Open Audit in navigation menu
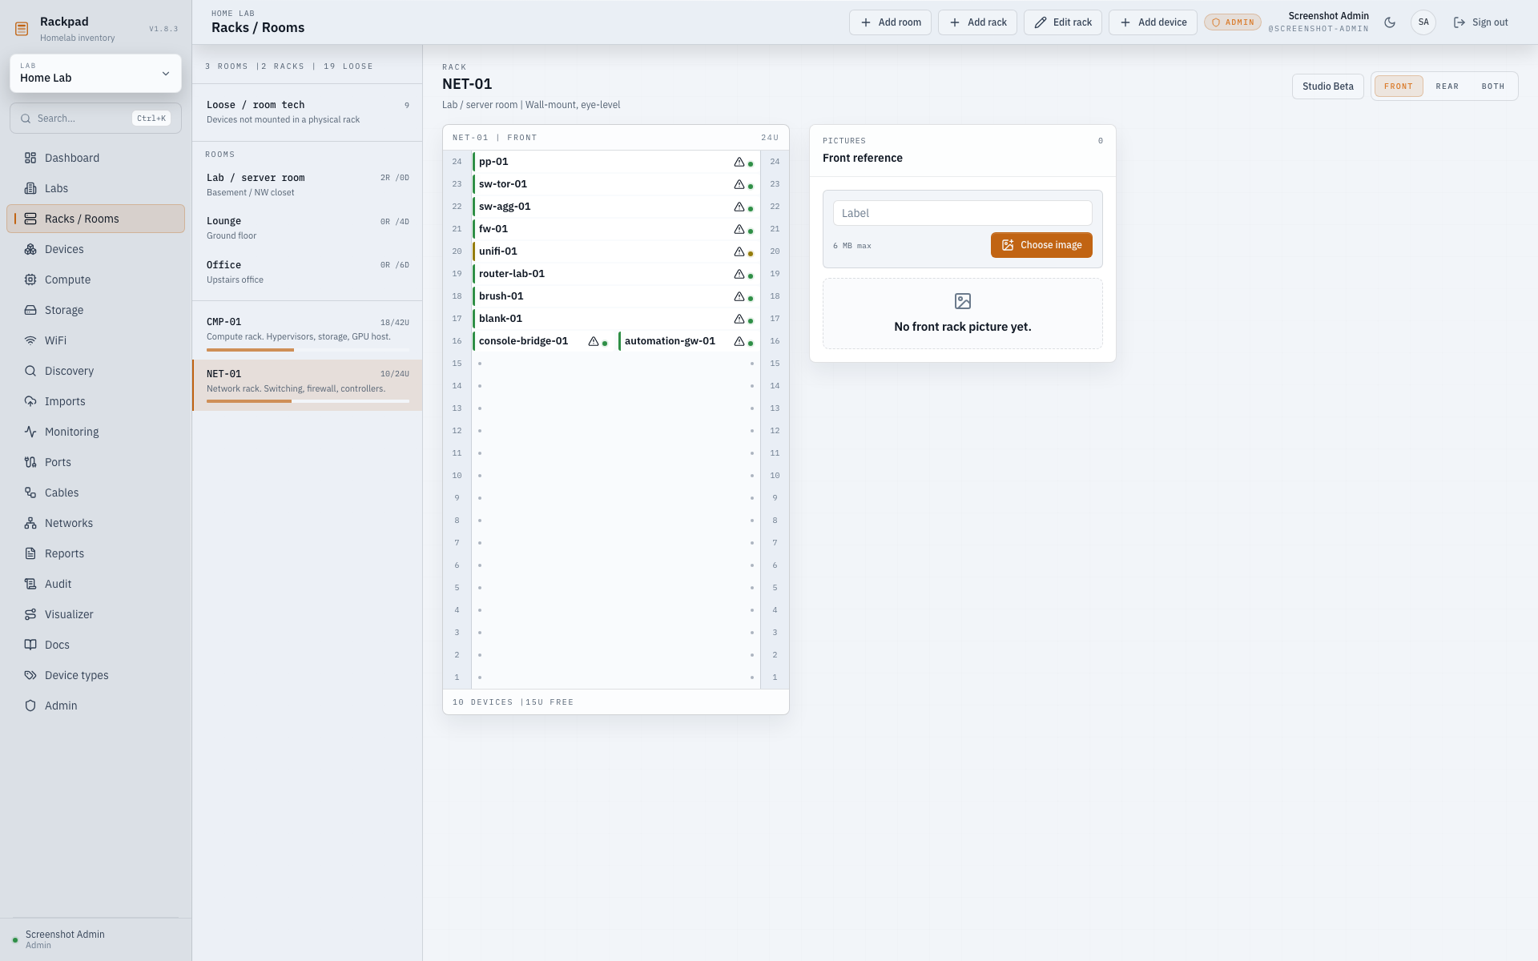1538x961 pixels. coord(95,584)
